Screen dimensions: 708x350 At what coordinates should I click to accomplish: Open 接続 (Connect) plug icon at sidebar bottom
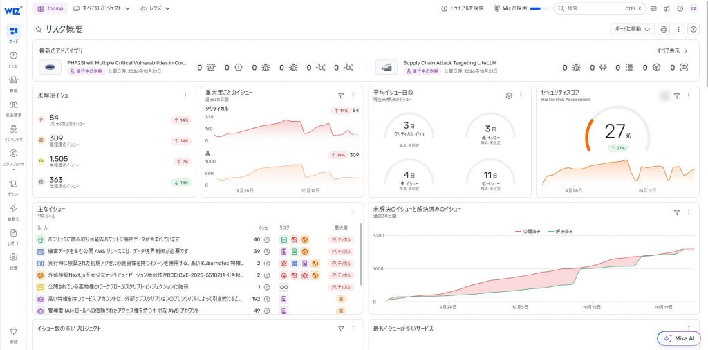coord(14,331)
